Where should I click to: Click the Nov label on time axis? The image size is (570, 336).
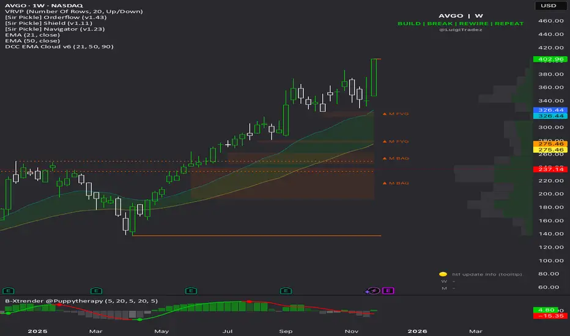pyautogui.click(x=352, y=331)
